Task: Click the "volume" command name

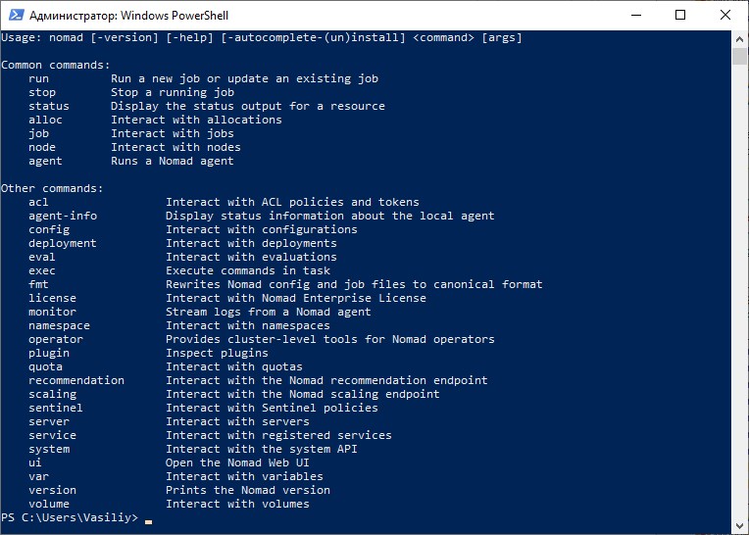Action: pyautogui.click(x=49, y=504)
